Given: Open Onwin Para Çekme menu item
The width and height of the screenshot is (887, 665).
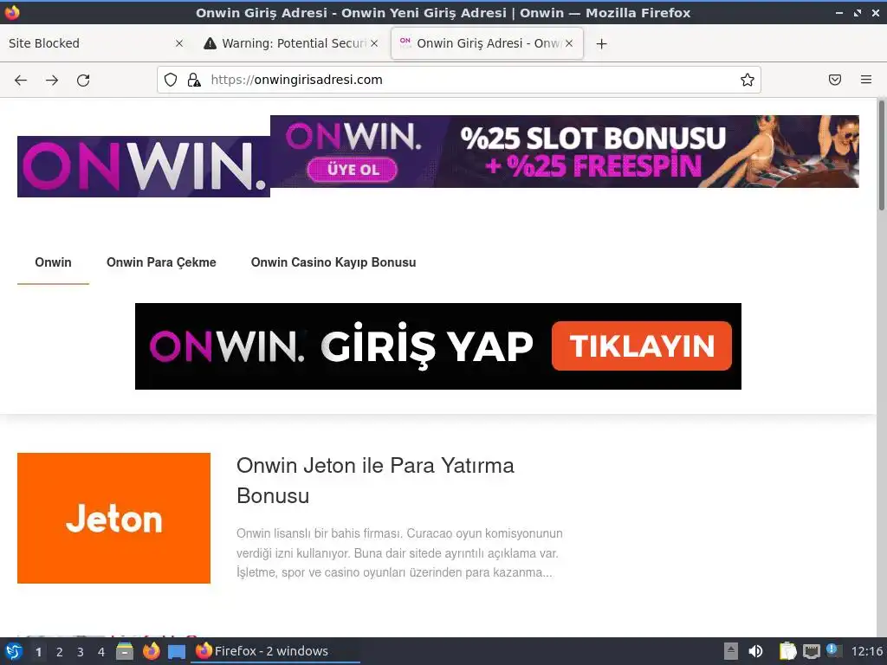Looking at the screenshot, I should [x=161, y=262].
